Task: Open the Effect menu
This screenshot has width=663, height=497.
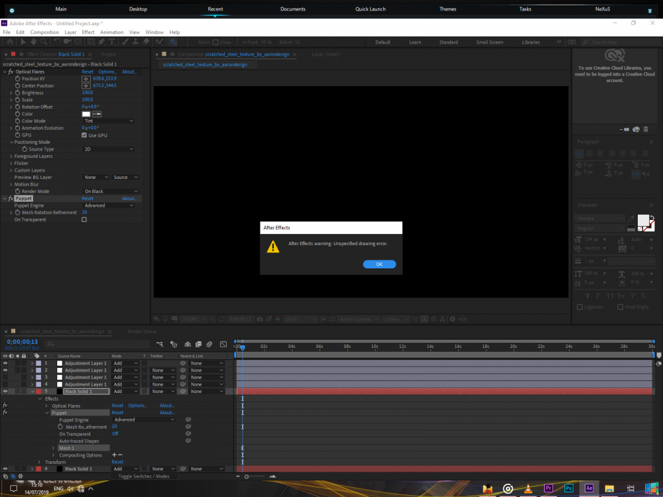Action: (x=88, y=32)
